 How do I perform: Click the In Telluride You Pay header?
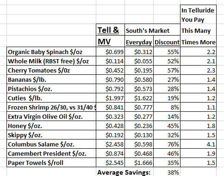click(198, 26)
